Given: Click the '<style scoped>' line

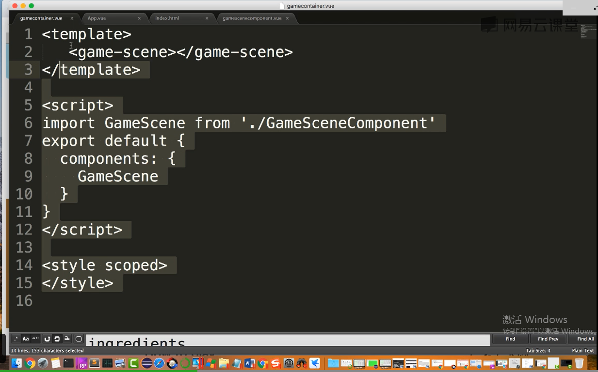Looking at the screenshot, I should pos(104,265).
